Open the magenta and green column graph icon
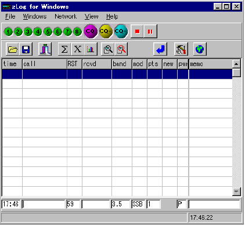Image resolution: width=245 pixels, height=225 pixels. click(45, 49)
